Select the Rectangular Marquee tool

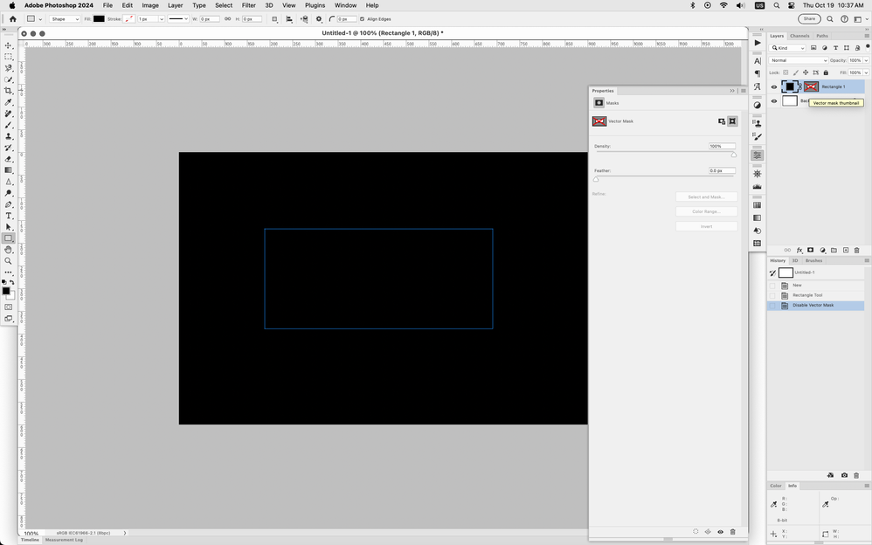pyautogui.click(x=9, y=57)
